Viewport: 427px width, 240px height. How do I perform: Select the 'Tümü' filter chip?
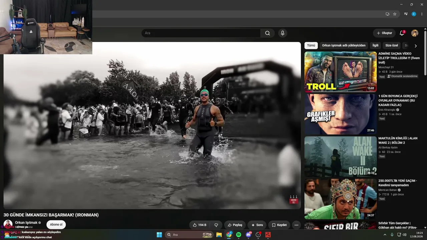[x=311, y=45]
